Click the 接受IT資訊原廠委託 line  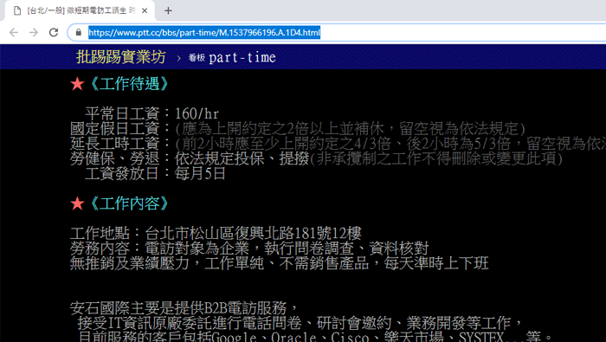[300, 323]
